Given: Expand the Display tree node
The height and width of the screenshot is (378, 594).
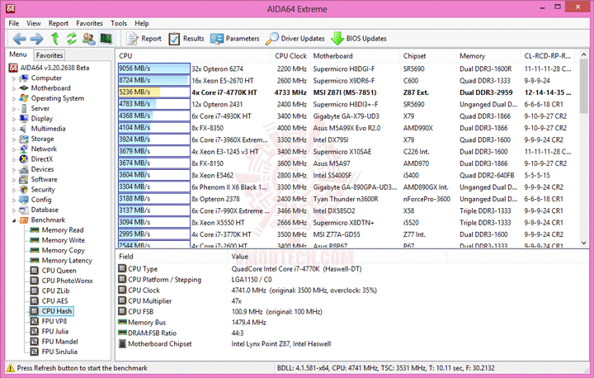Looking at the screenshot, I should pos(14,119).
